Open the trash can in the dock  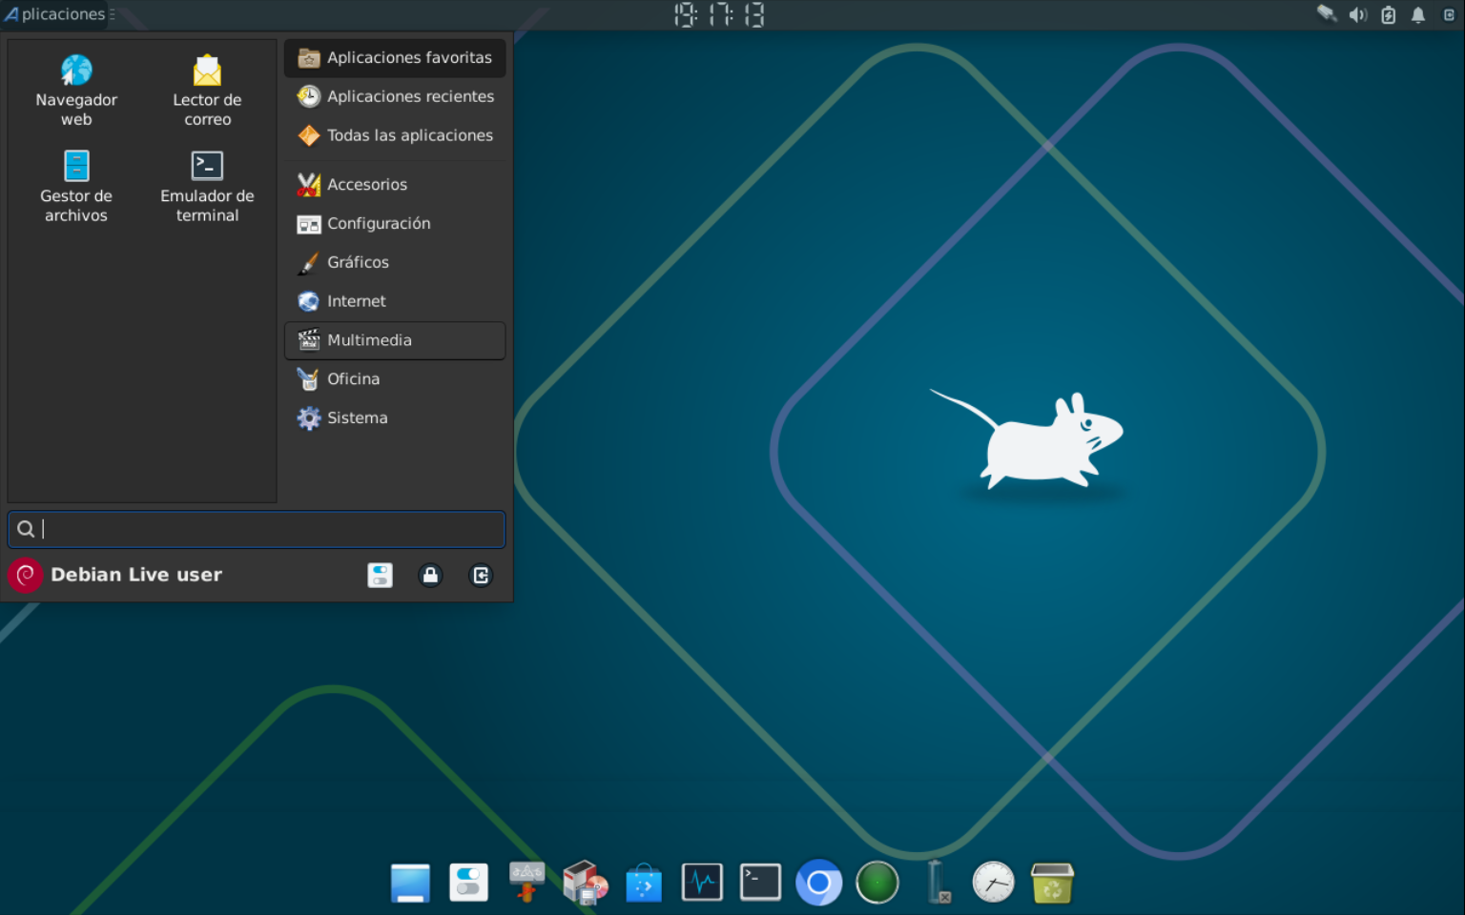coord(1051,883)
